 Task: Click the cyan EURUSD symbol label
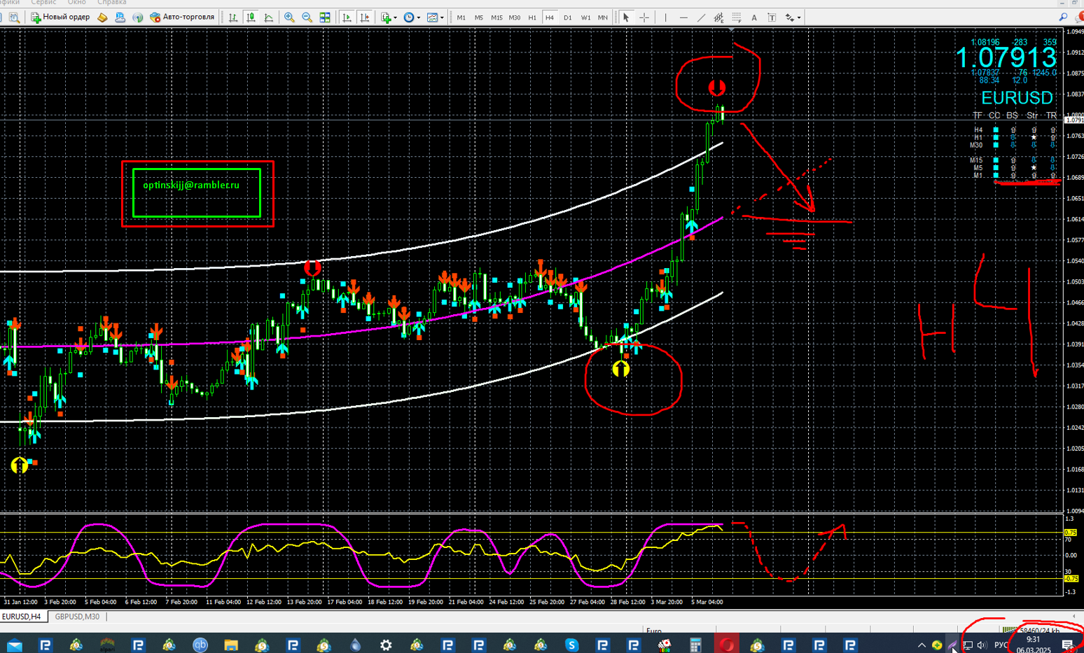pos(1017,97)
